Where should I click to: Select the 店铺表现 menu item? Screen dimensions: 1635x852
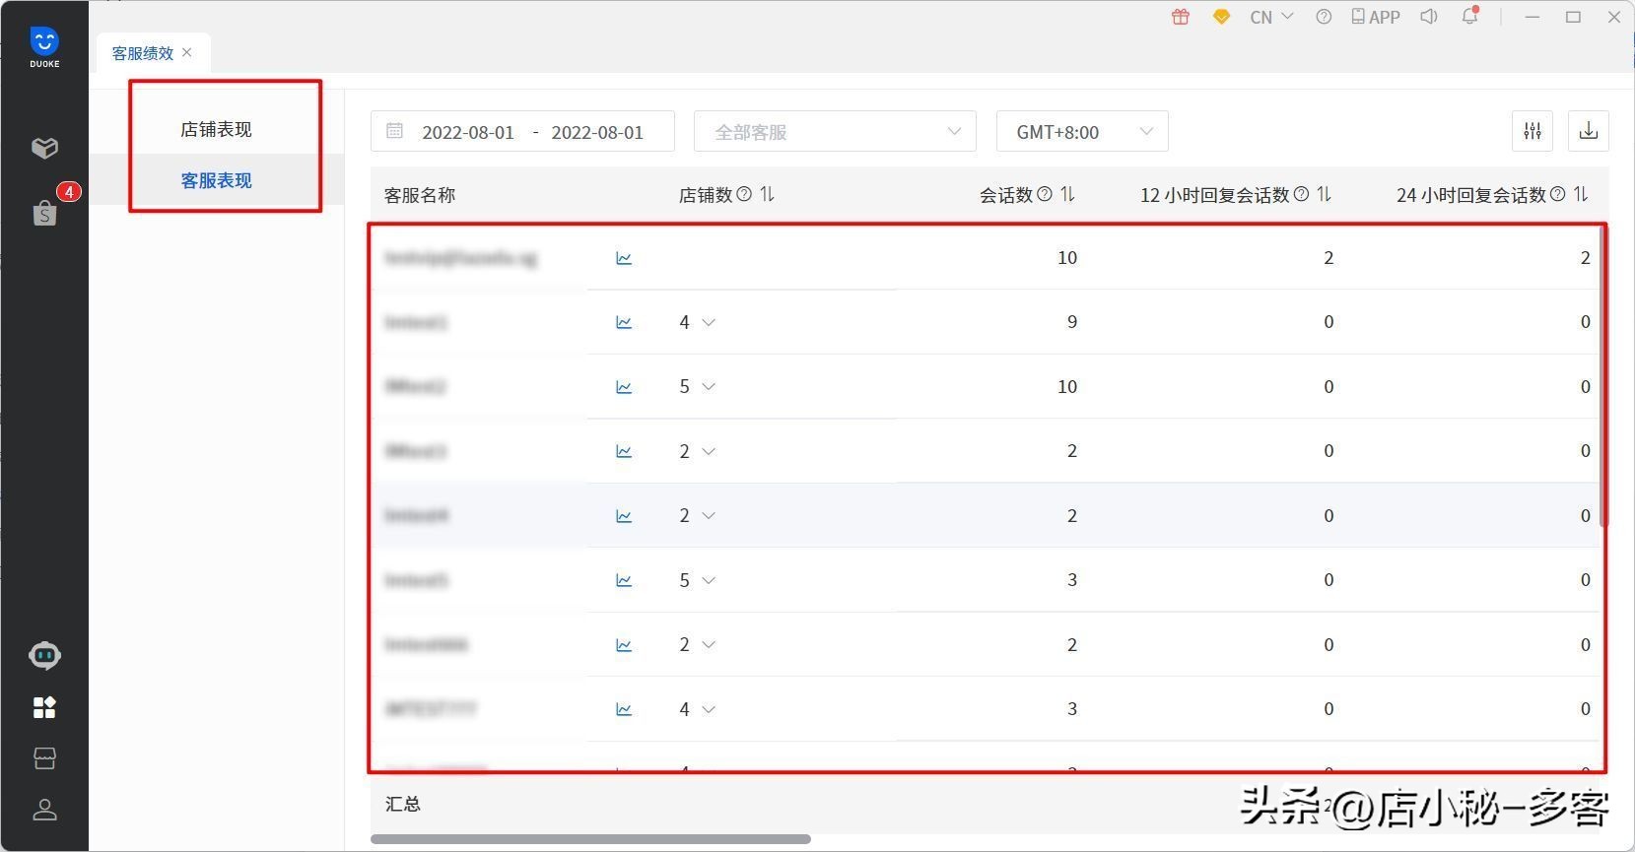216,129
